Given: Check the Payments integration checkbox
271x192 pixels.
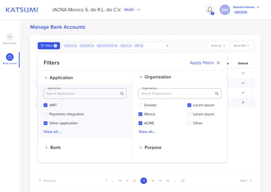Looking at the screenshot, I should pos(46,114).
